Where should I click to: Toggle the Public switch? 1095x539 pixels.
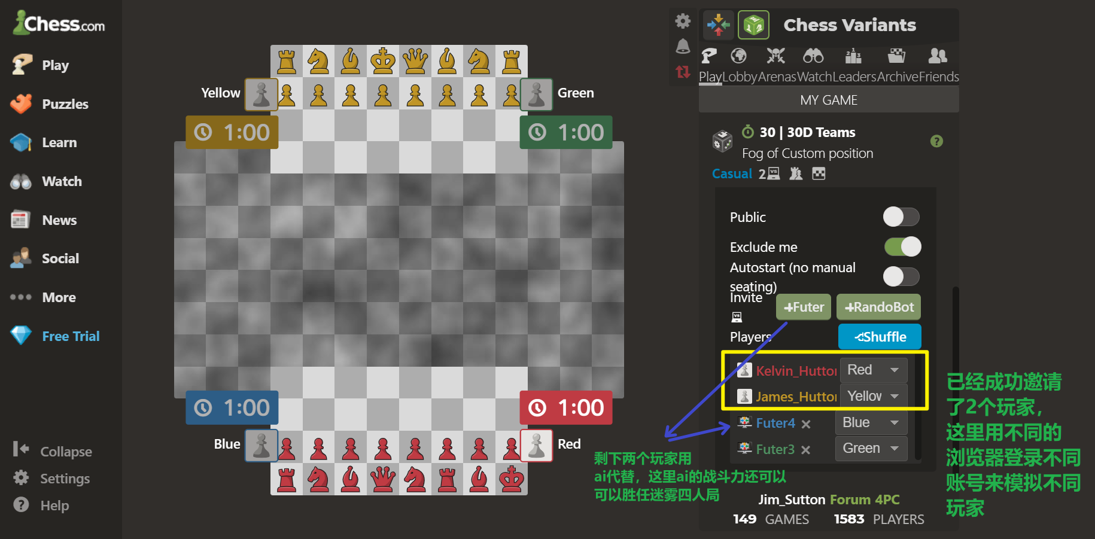[x=901, y=217]
